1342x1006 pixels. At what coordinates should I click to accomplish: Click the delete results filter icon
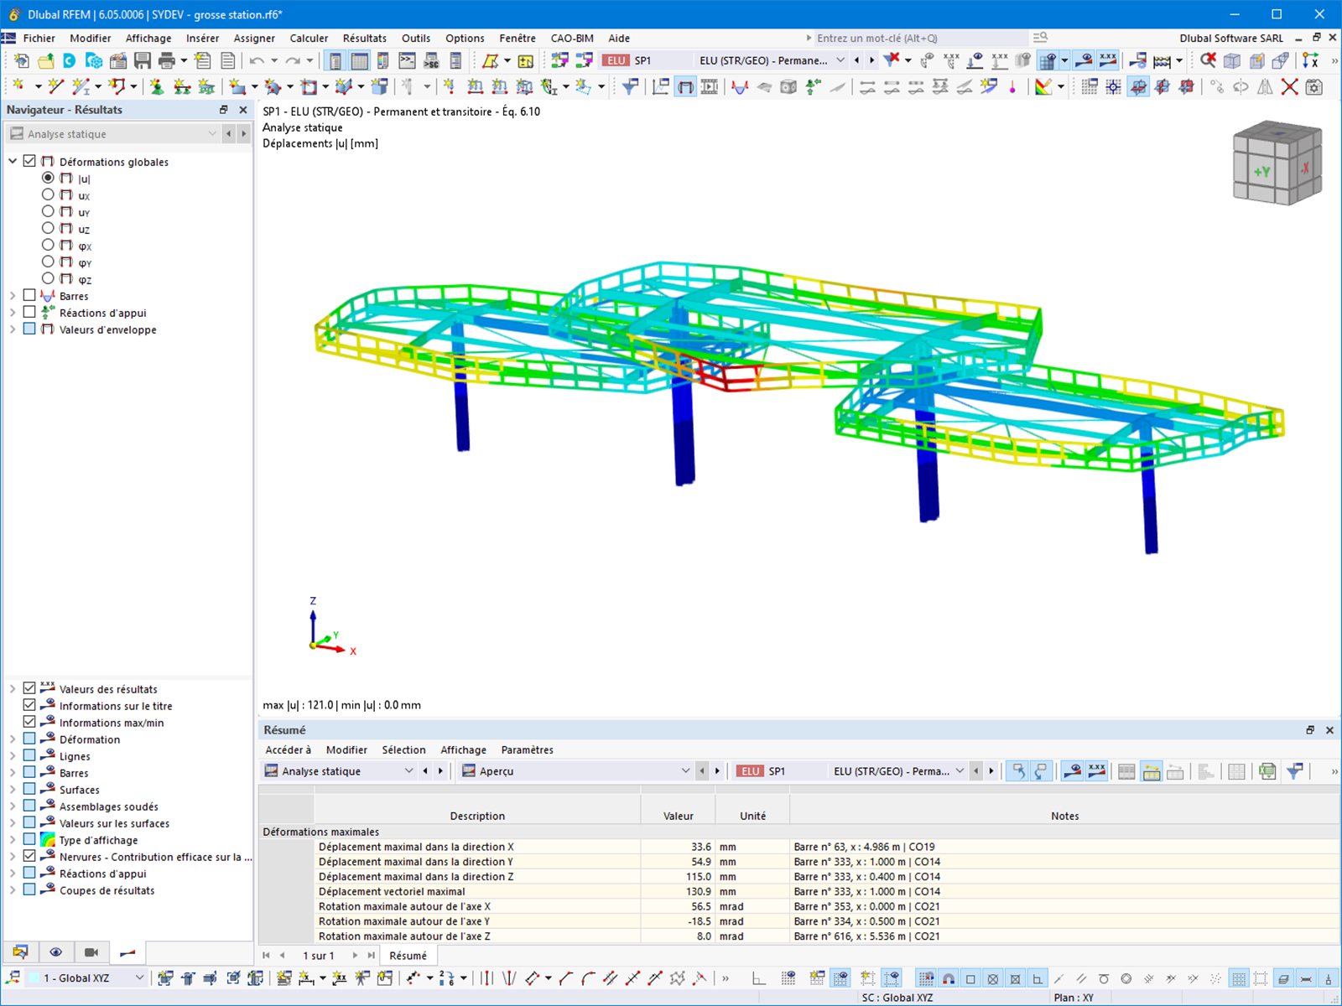tap(892, 60)
